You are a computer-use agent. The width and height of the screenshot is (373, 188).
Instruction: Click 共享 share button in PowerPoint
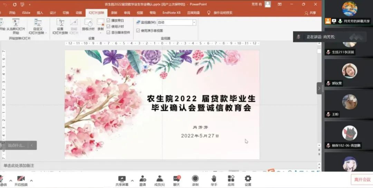pyautogui.click(x=310, y=13)
